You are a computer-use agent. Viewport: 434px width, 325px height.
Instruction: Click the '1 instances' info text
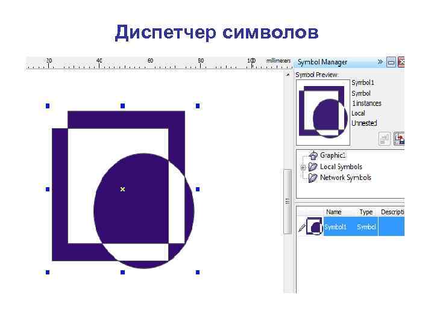click(366, 104)
